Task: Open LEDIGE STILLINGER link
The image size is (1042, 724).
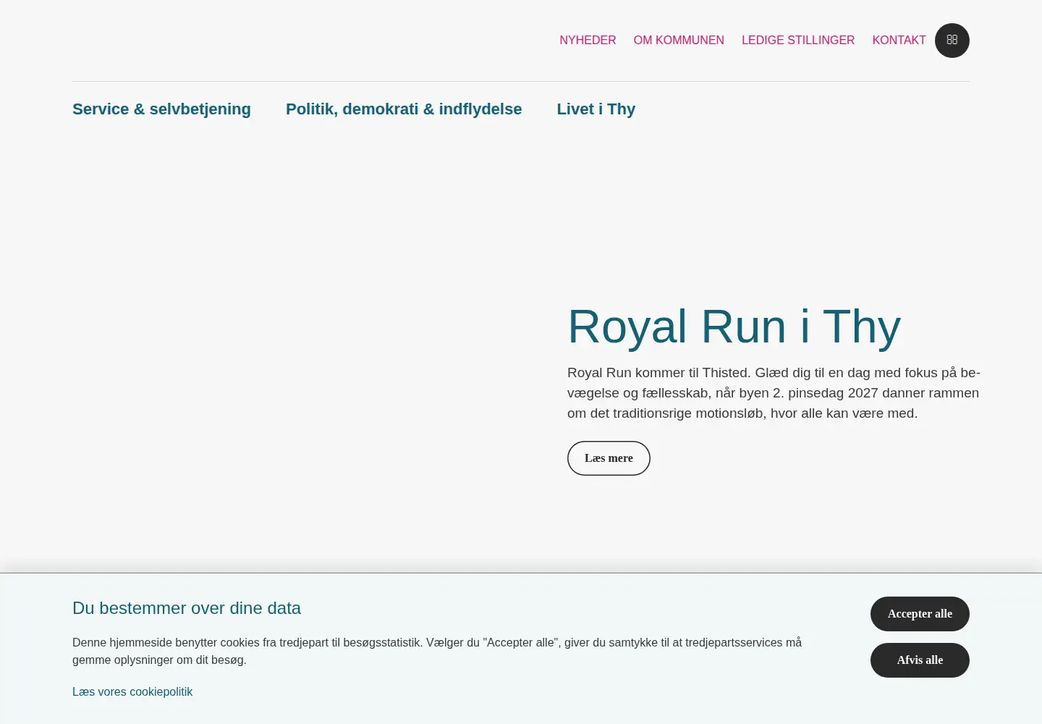Action: click(x=798, y=41)
